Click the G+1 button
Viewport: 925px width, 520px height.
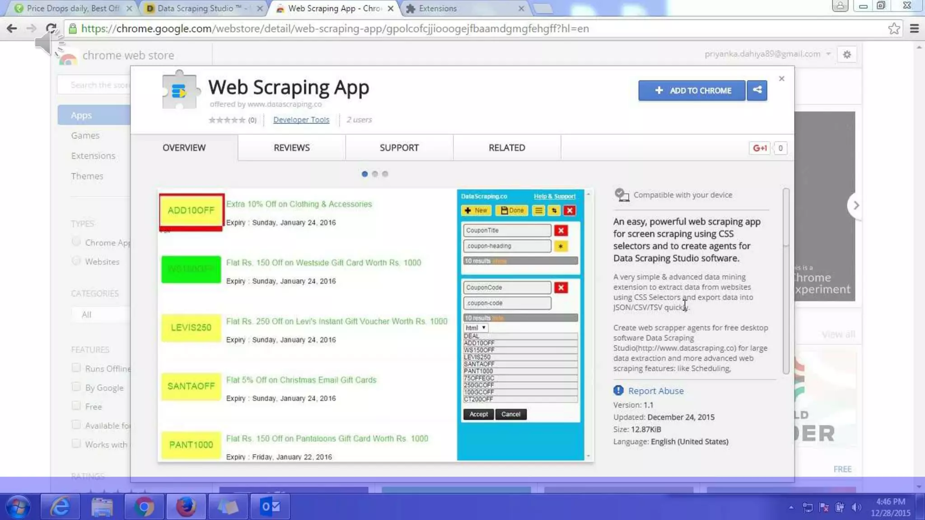[760, 148]
